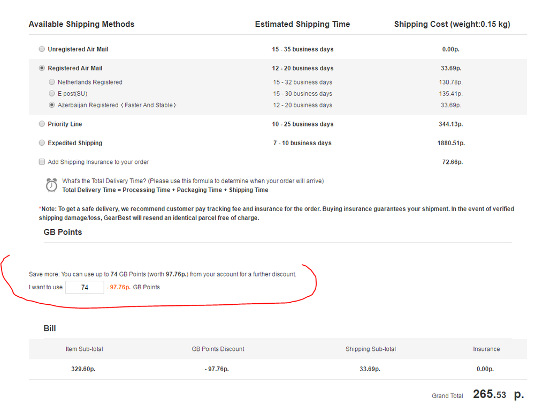This screenshot has height=405, width=535.
Task: Click the GB Points Discount column header
Action: [x=218, y=349]
